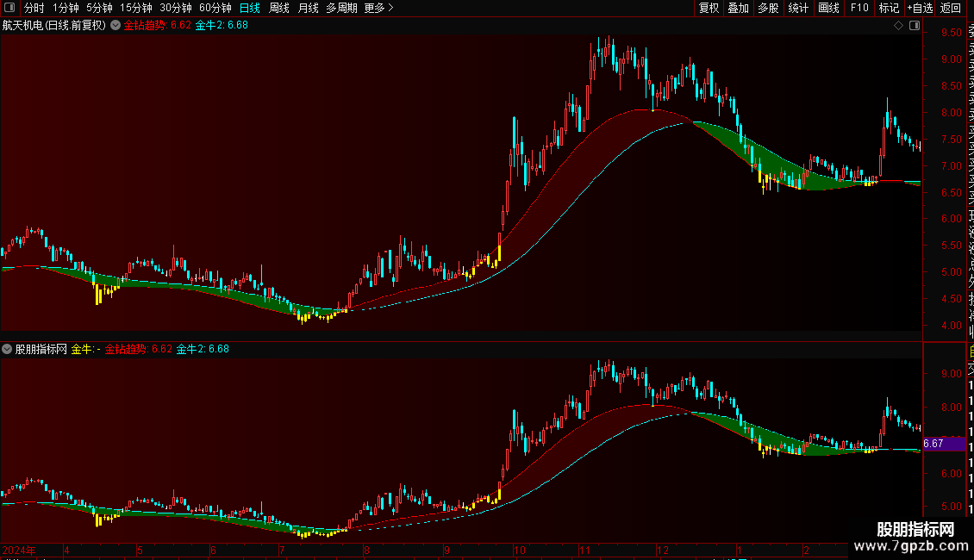Select the 15分钟 period tab
This screenshot has height=560, width=974.
[x=136, y=8]
